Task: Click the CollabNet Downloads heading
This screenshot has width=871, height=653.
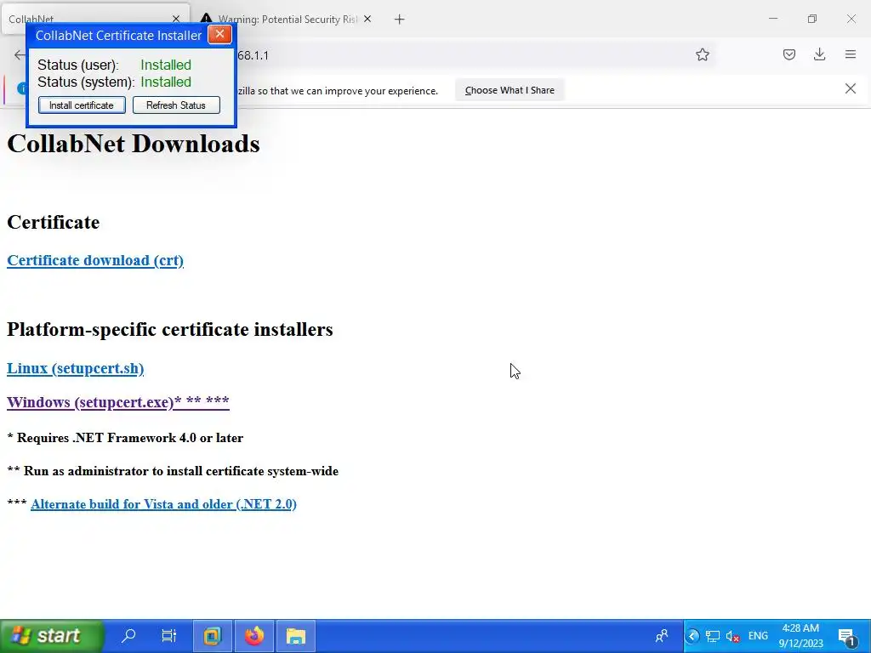Action: (x=134, y=144)
